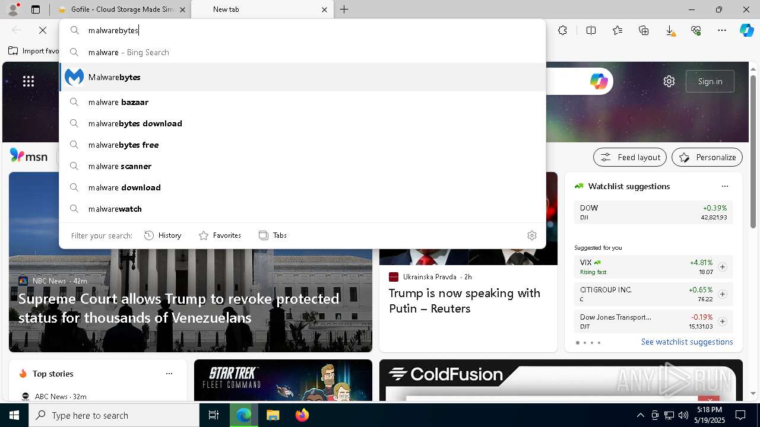Screen dimensions: 760x427
Task: Open Import favorites bookmark item
Action: [x=34, y=51]
